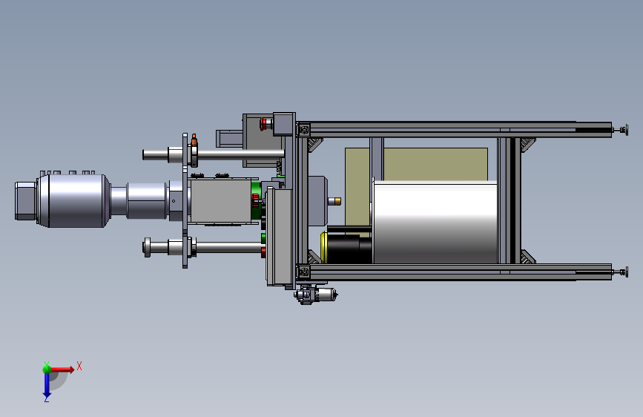The image size is (643, 417).
Task: Select the small pneumatic fitting below the frame
Action: [x=315, y=295]
